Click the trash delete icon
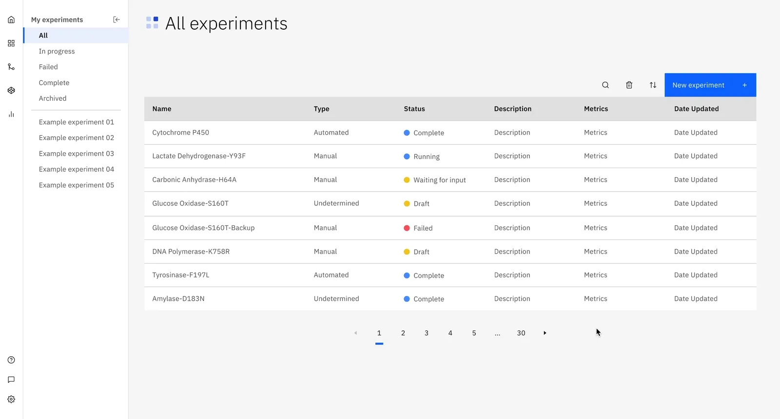Viewport: 780px width, 419px height. (x=629, y=85)
